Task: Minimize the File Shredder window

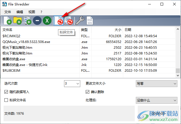Action: point(150,4)
